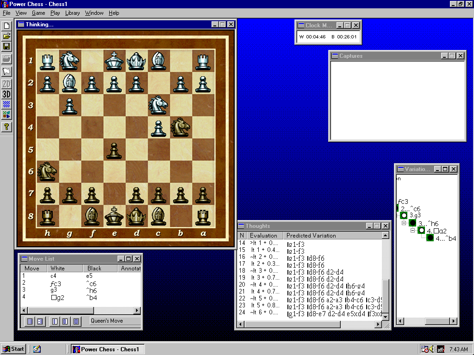Click the white knight on g1
Screen dimensions: 474x355
coord(69,60)
